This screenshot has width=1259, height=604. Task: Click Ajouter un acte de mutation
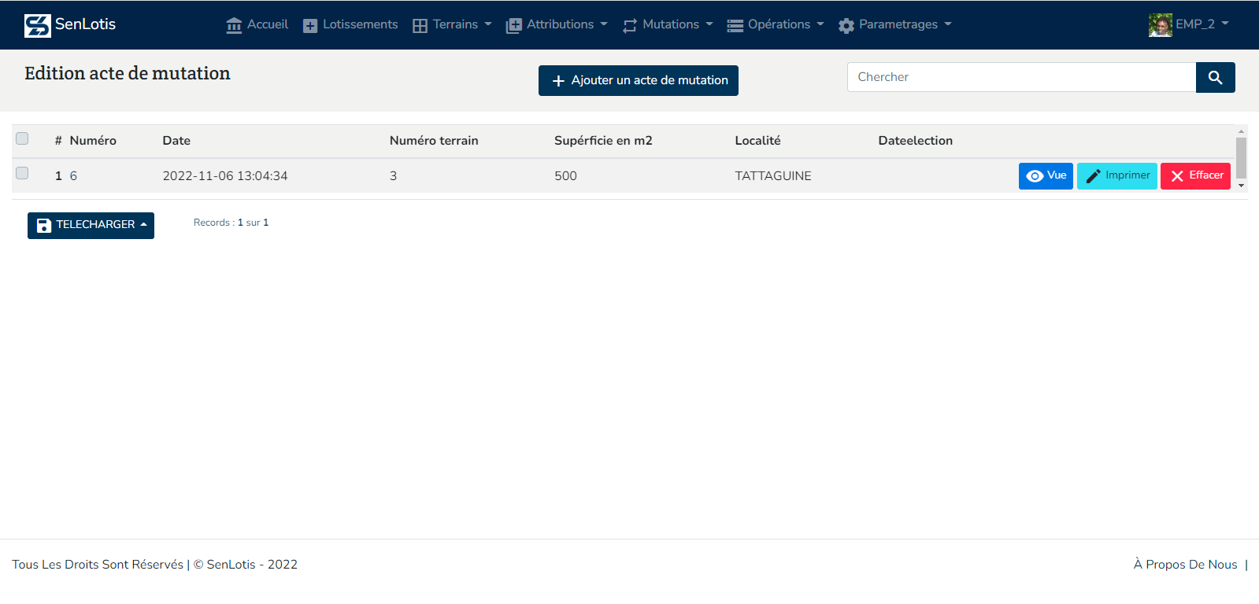pos(638,80)
